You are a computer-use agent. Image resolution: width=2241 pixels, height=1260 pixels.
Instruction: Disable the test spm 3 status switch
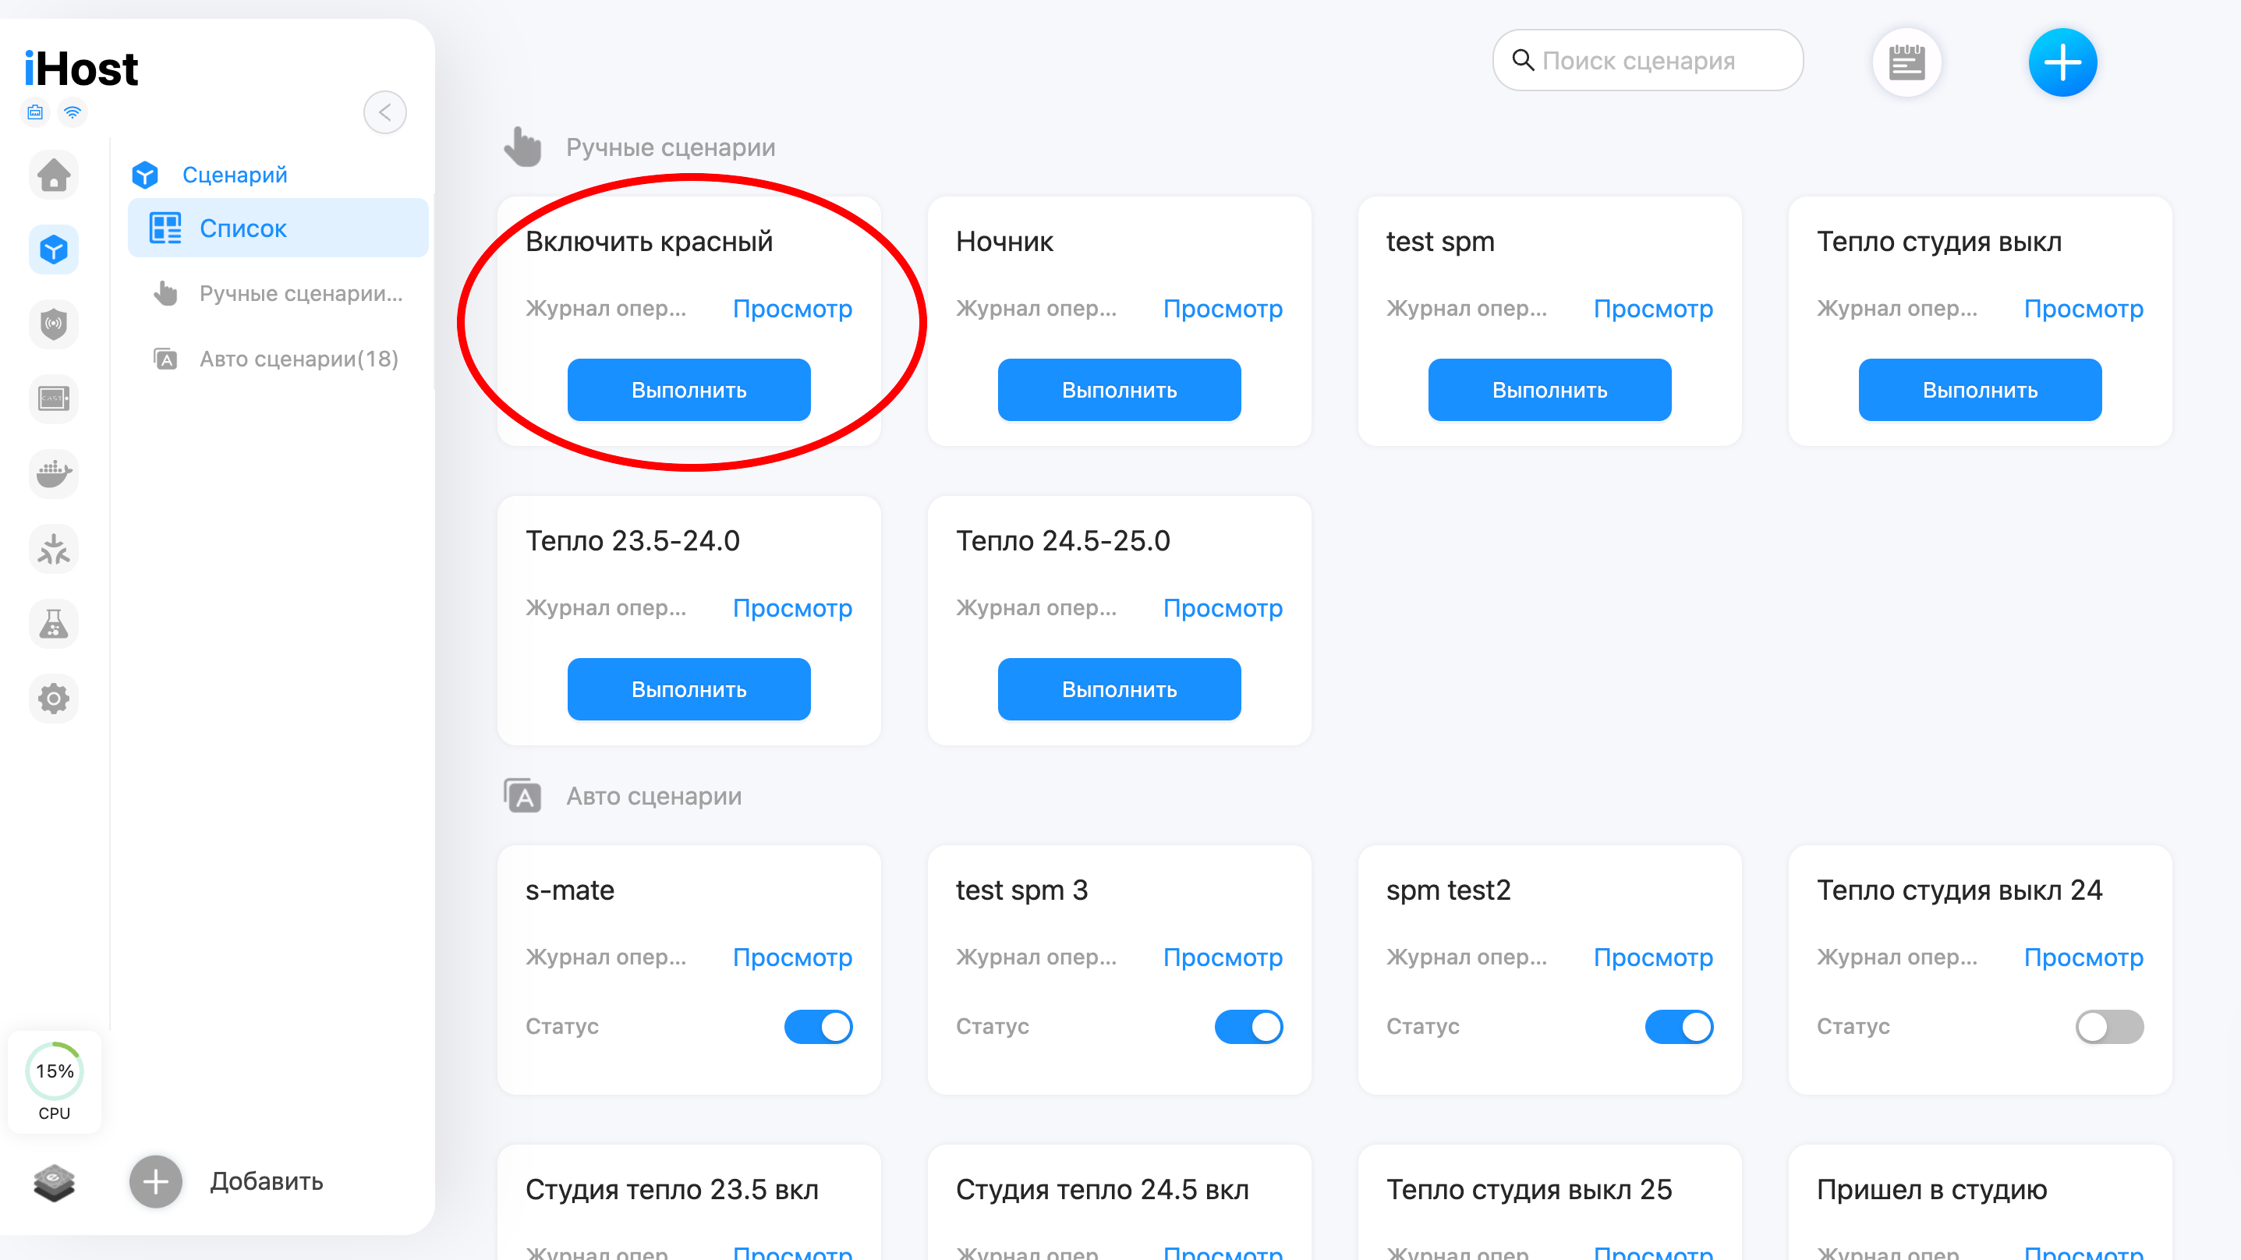(x=1249, y=1027)
